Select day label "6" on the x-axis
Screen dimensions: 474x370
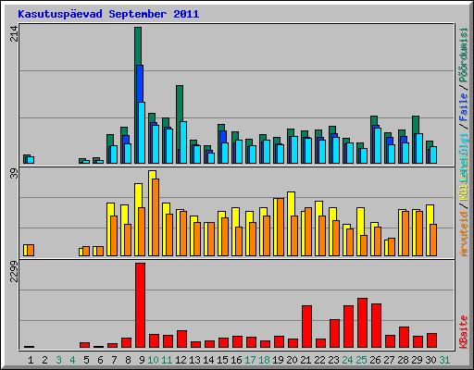click(x=100, y=360)
